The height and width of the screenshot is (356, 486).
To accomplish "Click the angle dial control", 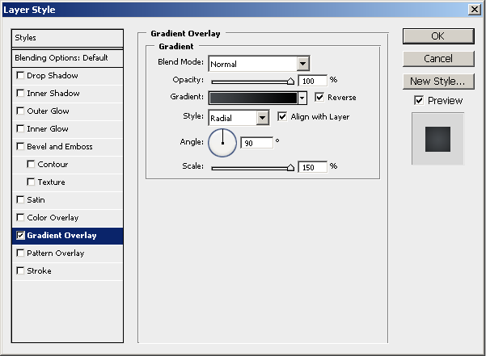I will tap(222, 143).
